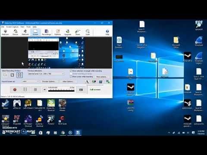Click the audio level meter bar

click(61, 91)
